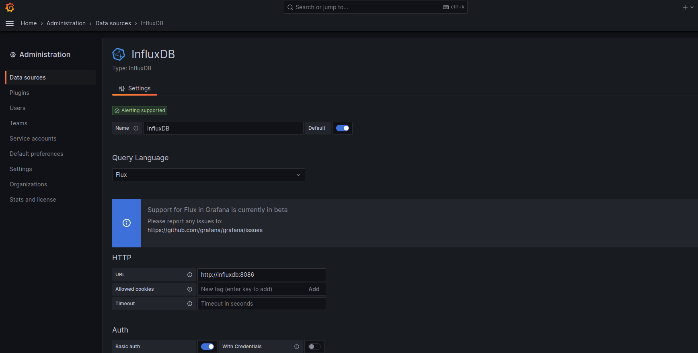This screenshot has width=698, height=353.
Task: Go to Data sources breadcrumb
Action: (x=113, y=23)
